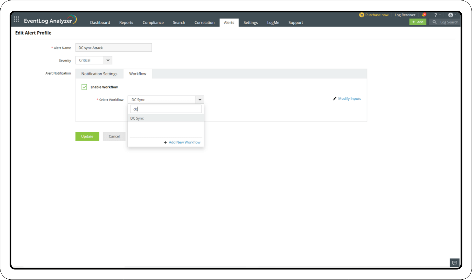Open the Settings tab
The width and height of the screenshot is (472, 280).
click(x=251, y=23)
